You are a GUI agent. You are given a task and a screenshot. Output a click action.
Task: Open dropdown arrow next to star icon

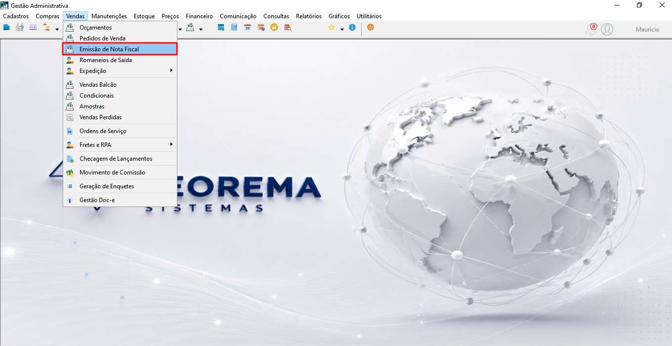click(342, 29)
